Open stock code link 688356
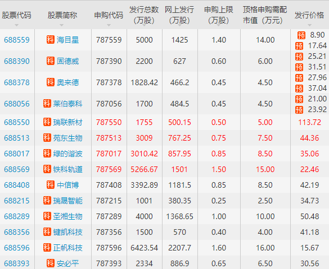The height and width of the screenshot is (269, 329). click(x=17, y=232)
